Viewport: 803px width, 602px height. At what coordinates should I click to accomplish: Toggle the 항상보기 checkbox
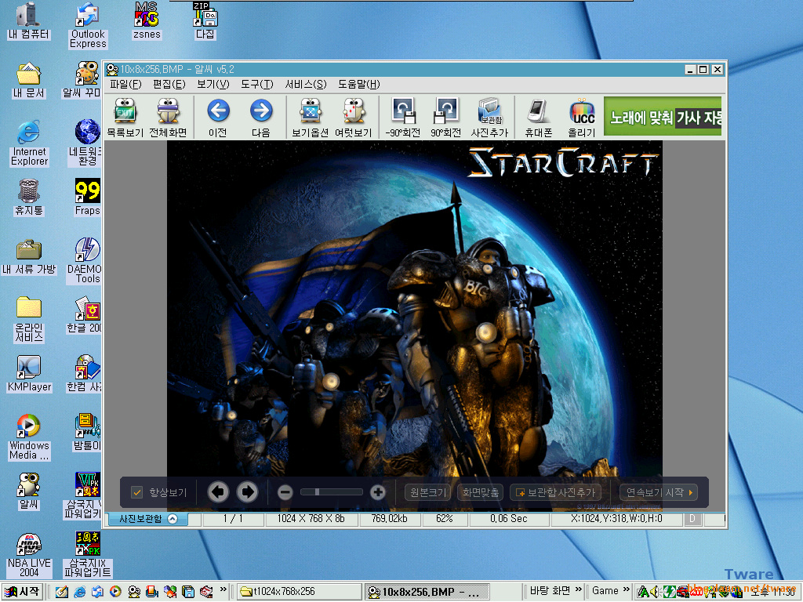[136, 492]
